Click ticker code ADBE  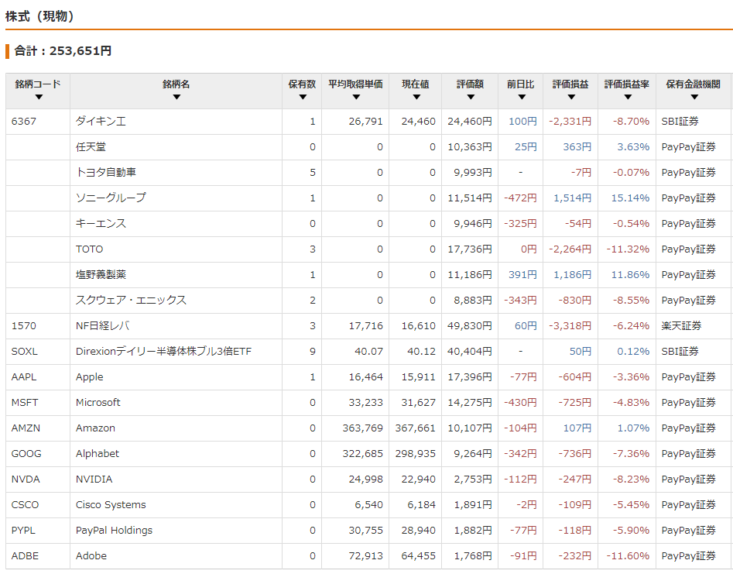pos(25,555)
